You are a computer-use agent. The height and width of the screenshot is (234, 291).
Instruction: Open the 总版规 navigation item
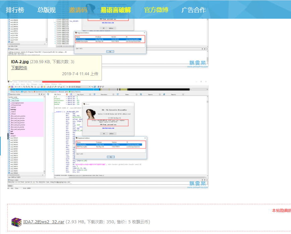(46, 10)
